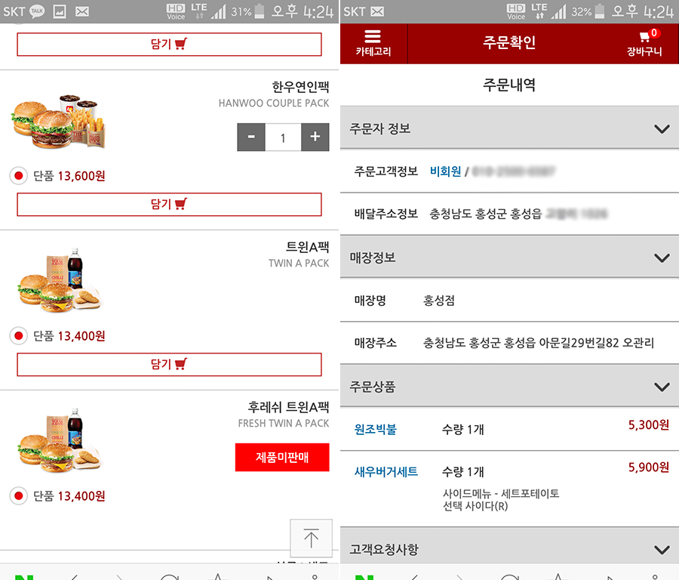679x580 pixels.
Task: Add 한우연인팩 to cart with 담기
Action: [169, 204]
